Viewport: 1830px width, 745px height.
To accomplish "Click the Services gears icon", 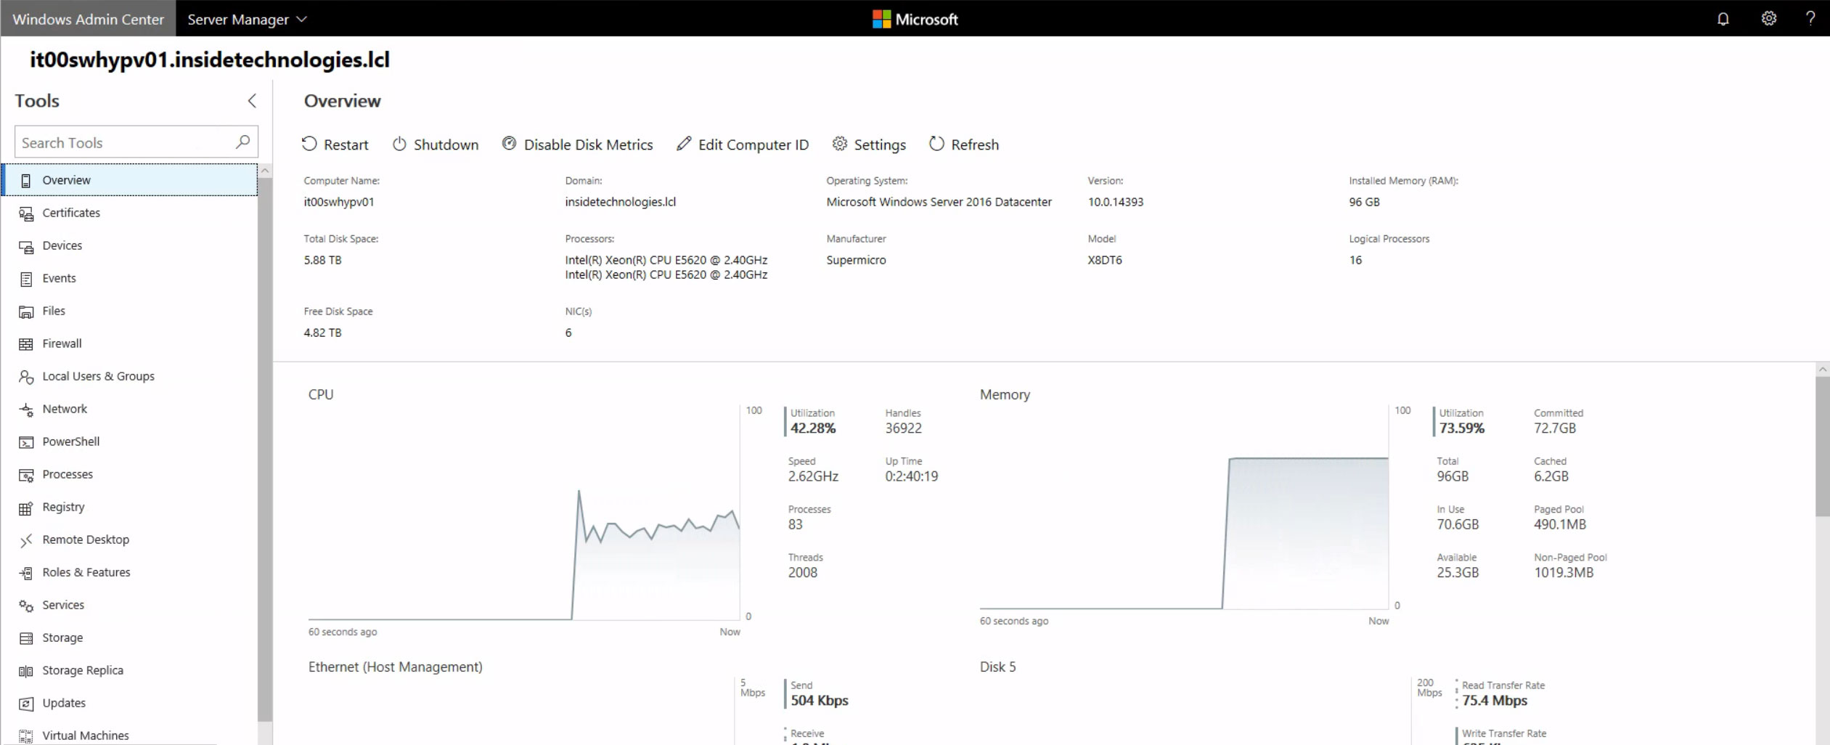I will pos(26,606).
